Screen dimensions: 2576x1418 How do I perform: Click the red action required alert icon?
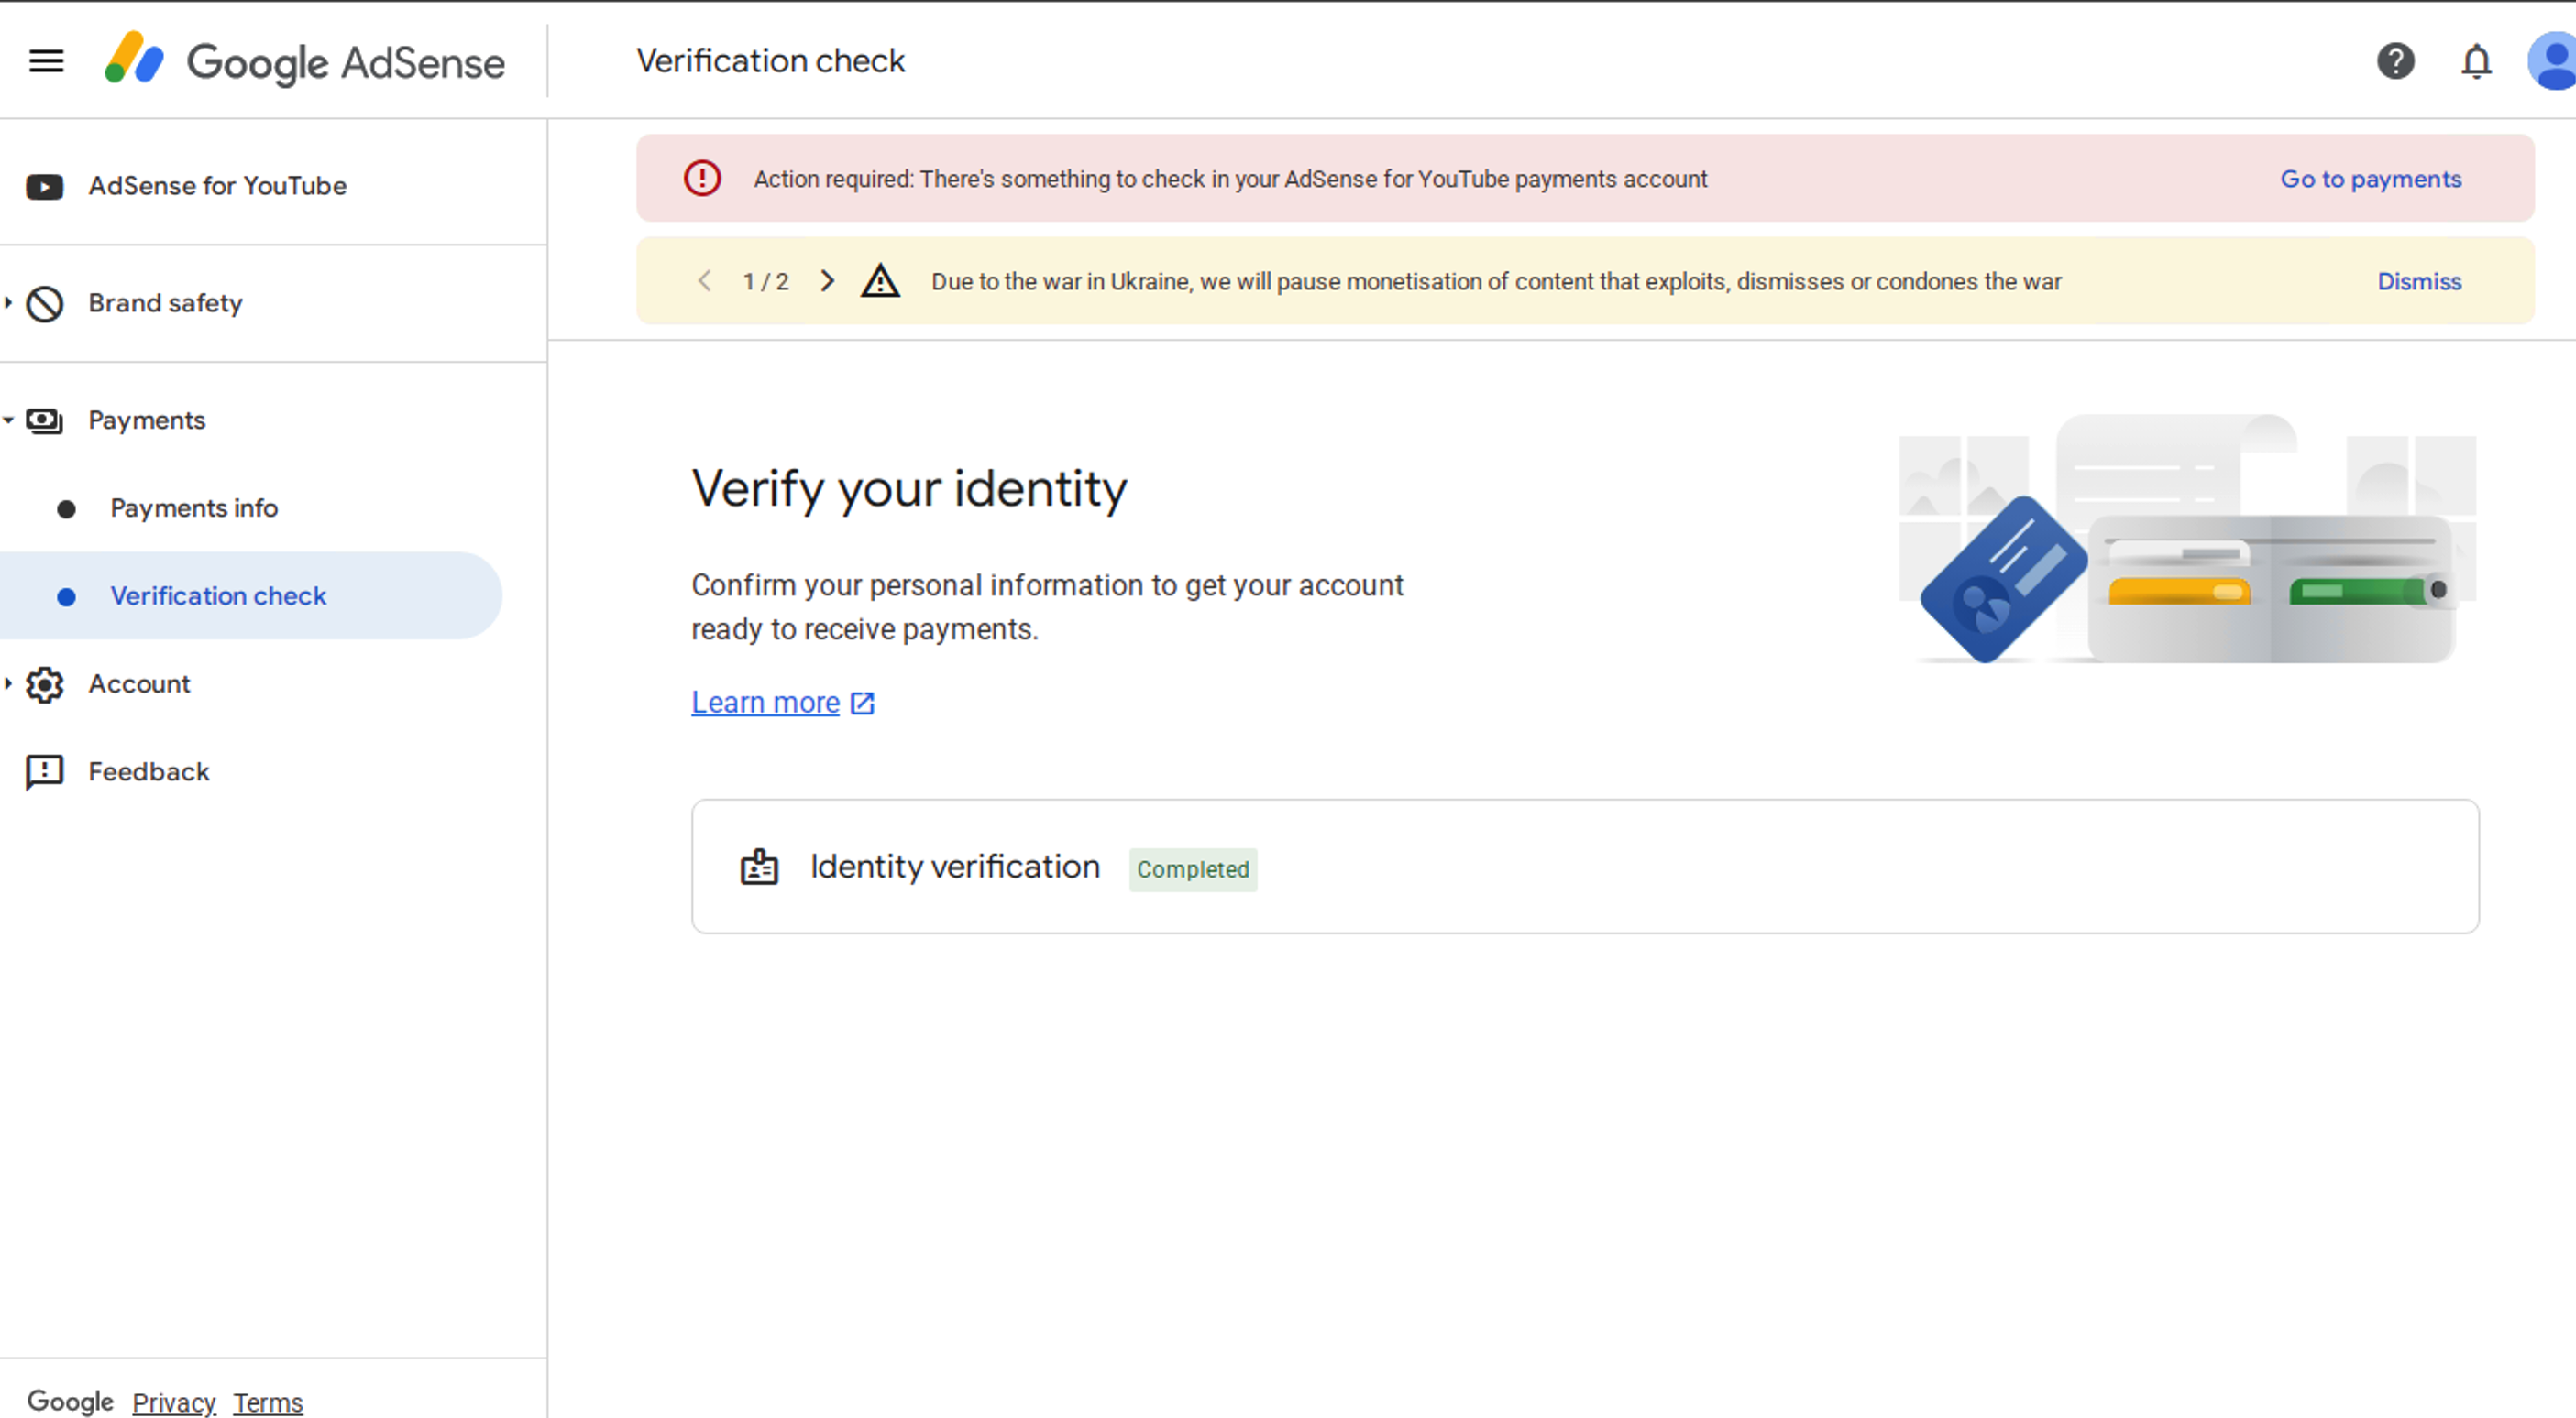[702, 179]
